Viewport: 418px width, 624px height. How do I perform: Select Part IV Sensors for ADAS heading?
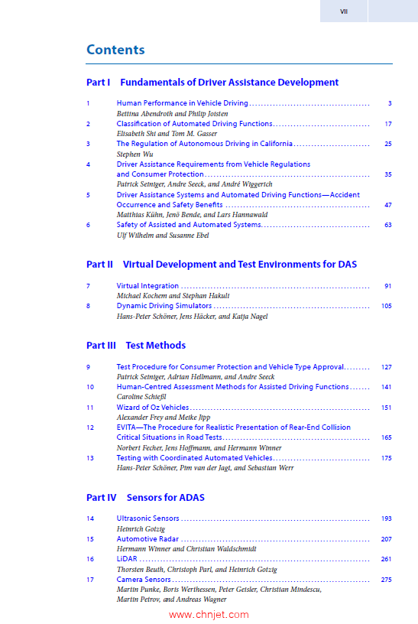tap(145, 498)
